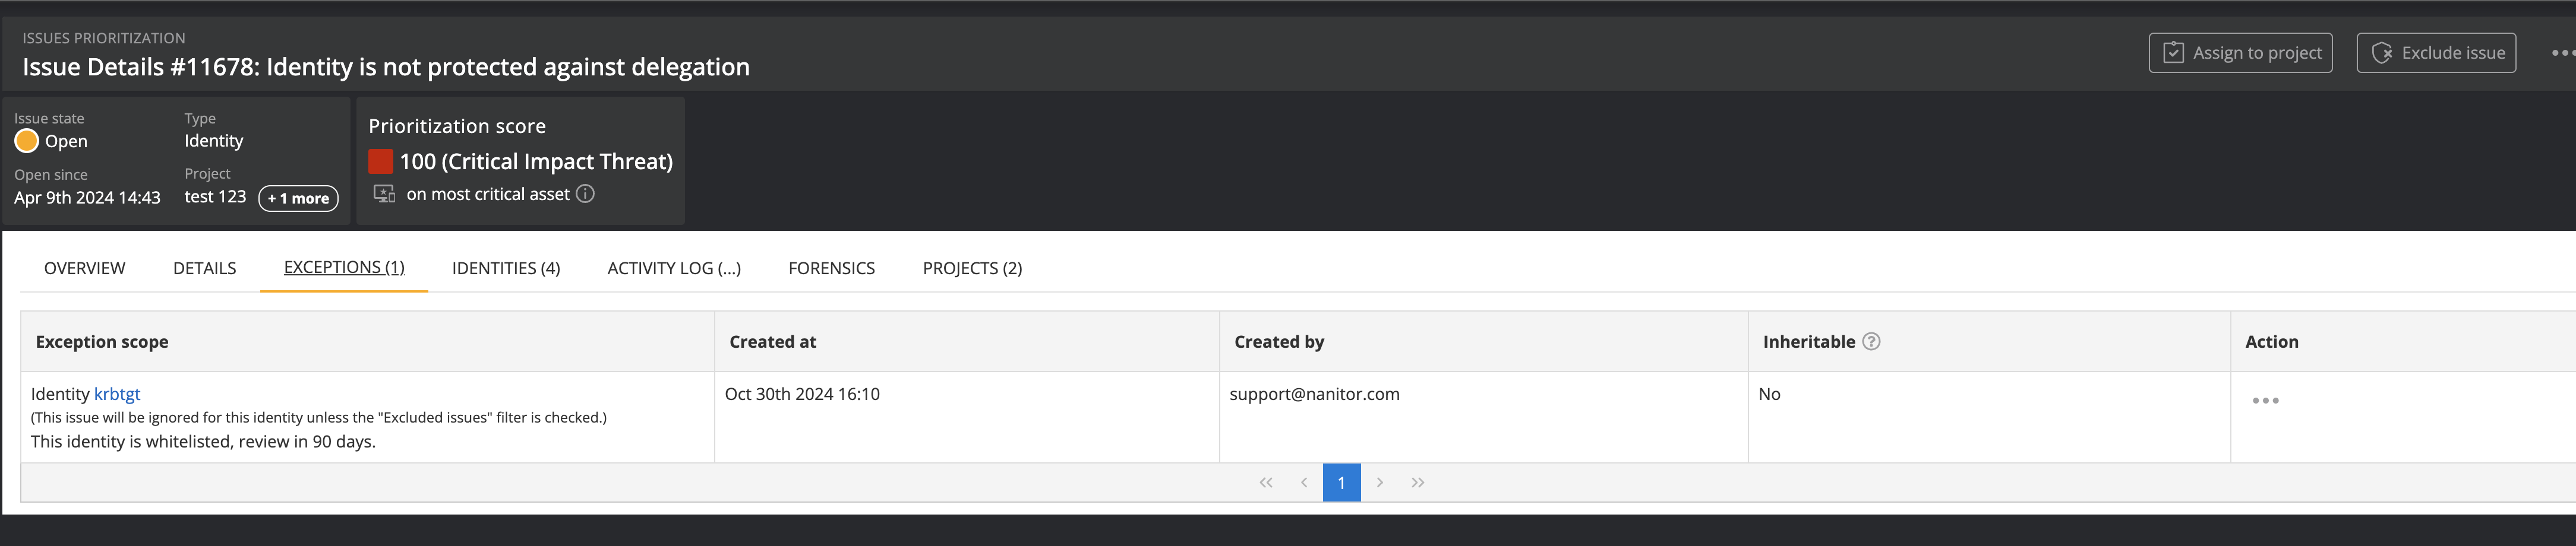2576x546 pixels.
Task: Go to the last page of exceptions
Action: tap(1417, 482)
